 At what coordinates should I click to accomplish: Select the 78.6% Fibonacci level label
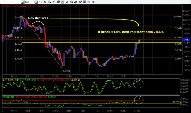click(x=178, y=28)
